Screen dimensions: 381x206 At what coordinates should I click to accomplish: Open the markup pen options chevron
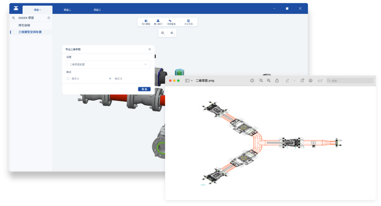point(294,80)
